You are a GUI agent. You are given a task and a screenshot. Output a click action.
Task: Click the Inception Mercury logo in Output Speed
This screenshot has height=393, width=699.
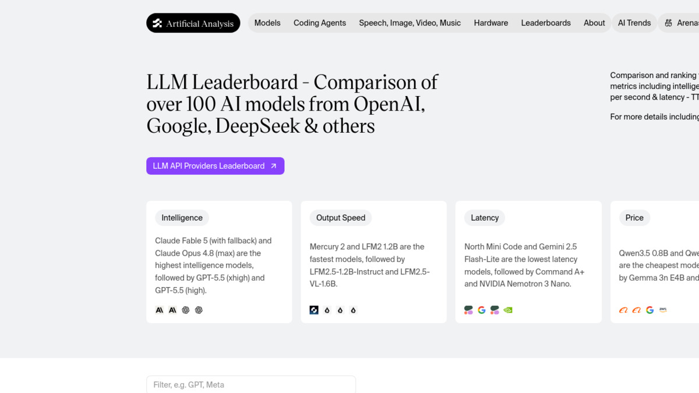click(314, 310)
